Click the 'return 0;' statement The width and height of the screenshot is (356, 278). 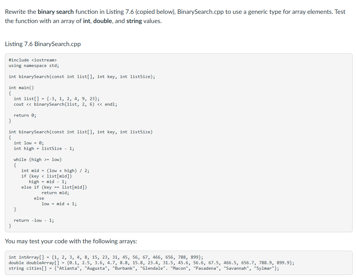coord(25,115)
